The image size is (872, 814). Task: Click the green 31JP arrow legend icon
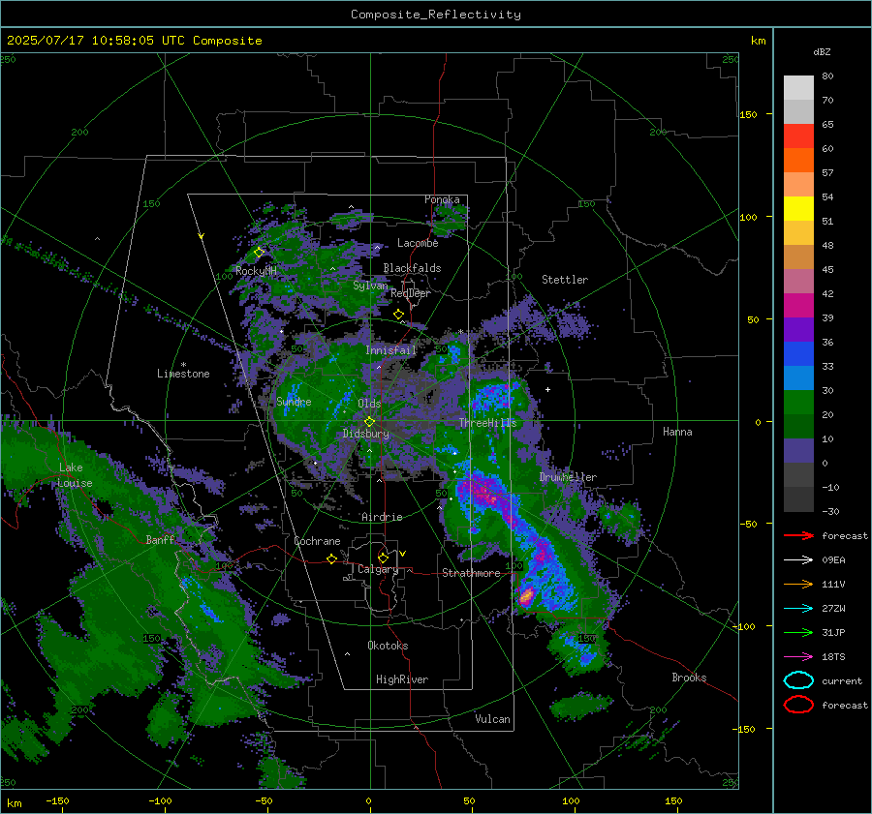coord(798,632)
